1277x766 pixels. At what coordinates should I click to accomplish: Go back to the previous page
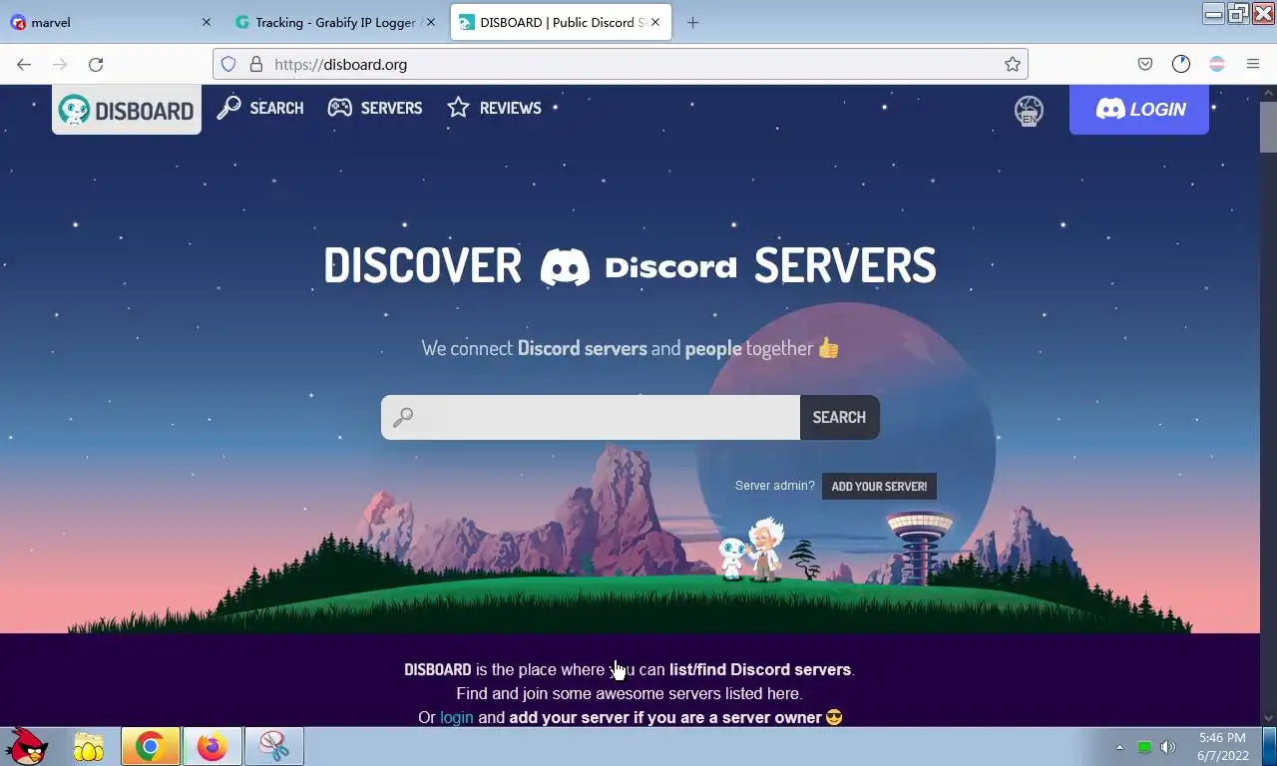(24, 64)
